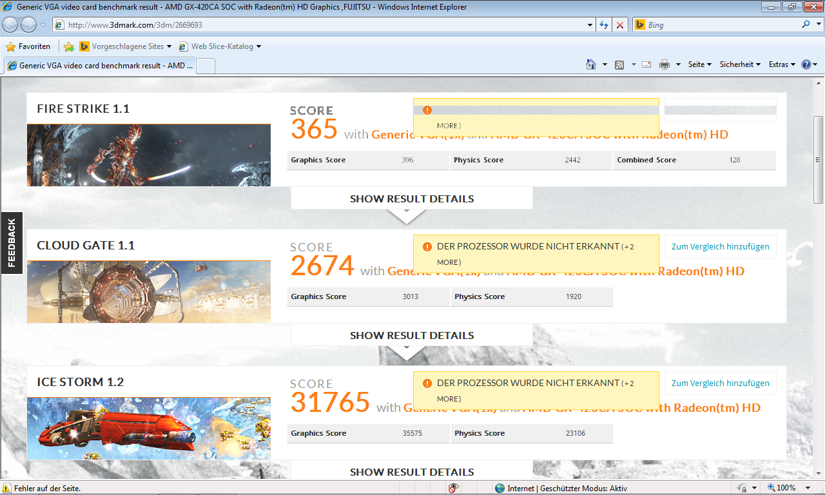This screenshot has height=495, width=825.
Task: Click the Home page icon
Action: point(591,64)
